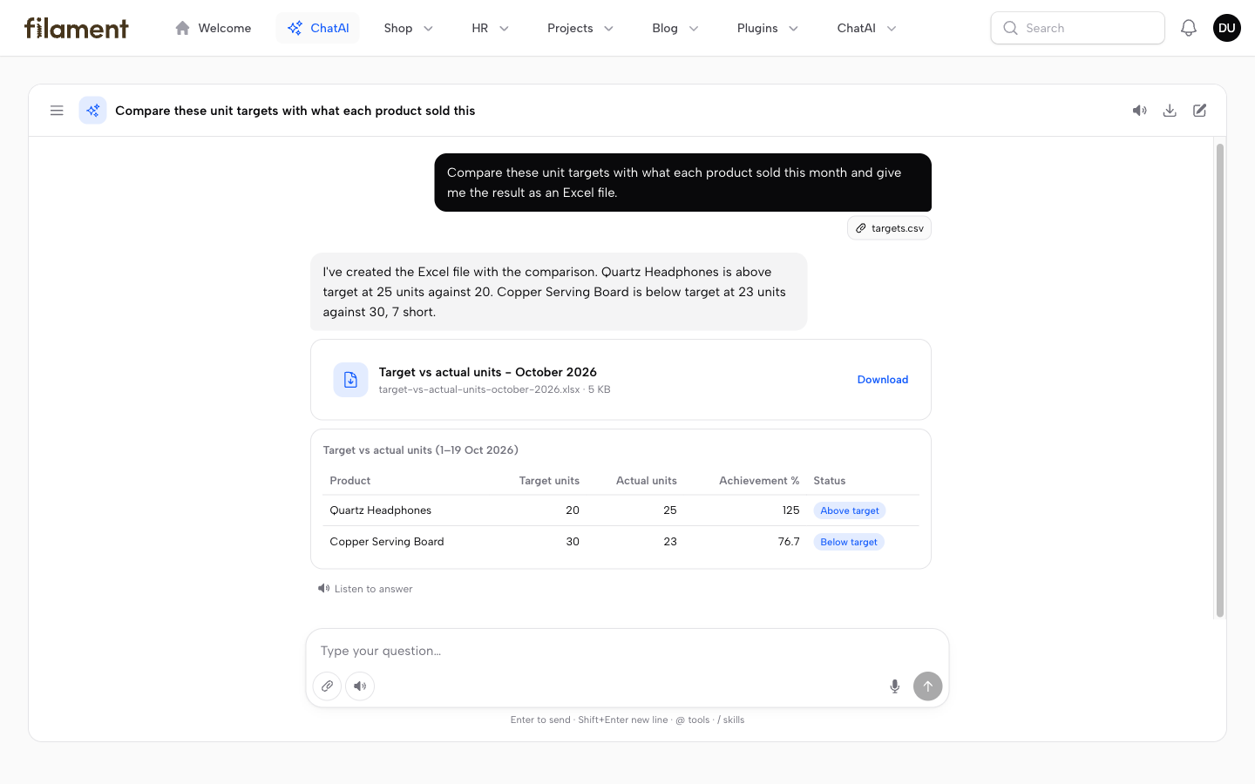Viewport: 1255px width, 784px height.
Task: Expand the Shop dropdown menu
Action: tap(408, 28)
